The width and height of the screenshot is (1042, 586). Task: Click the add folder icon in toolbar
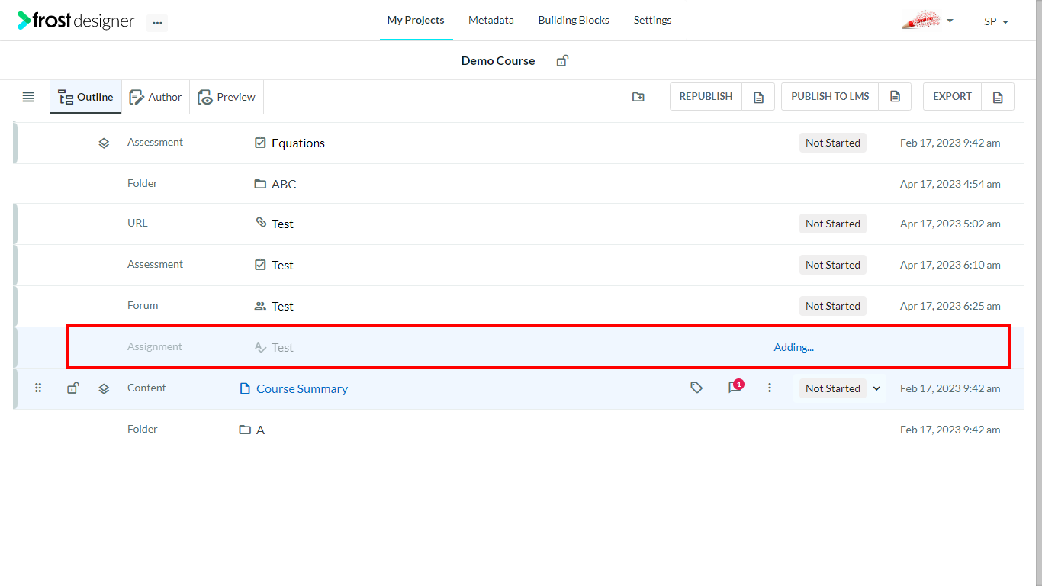click(x=638, y=97)
